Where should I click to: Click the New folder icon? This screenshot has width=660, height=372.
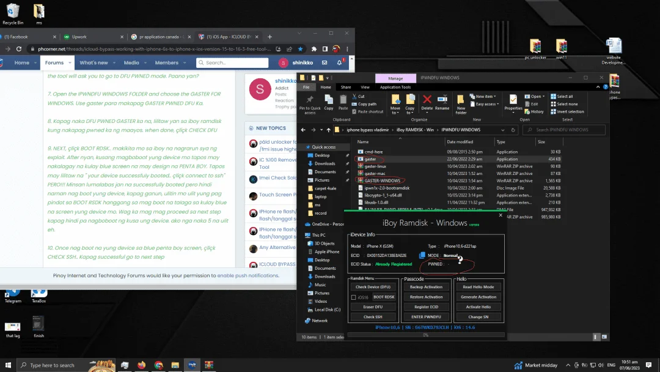461,100
